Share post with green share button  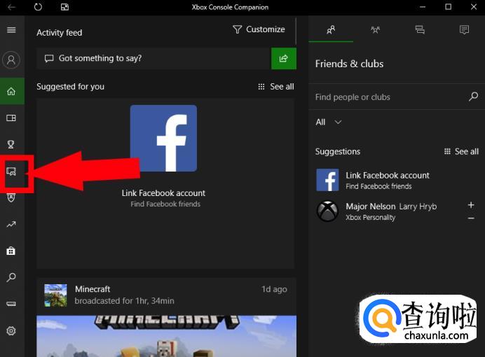pos(284,58)
